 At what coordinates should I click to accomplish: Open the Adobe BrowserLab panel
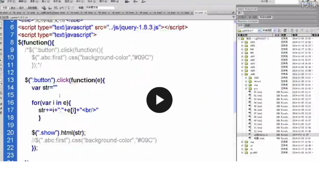(x=247, y=9)
